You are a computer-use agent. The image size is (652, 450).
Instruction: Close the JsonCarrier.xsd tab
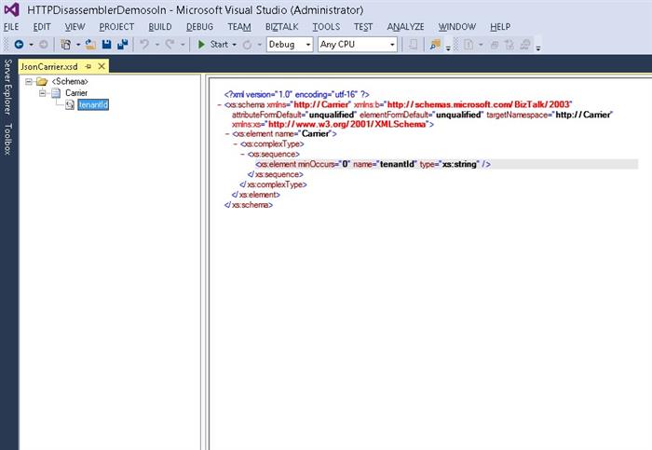pyautogui.click(x=102, y=66)
